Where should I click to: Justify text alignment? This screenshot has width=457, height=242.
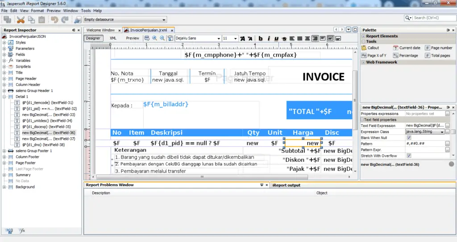[299, 38]
